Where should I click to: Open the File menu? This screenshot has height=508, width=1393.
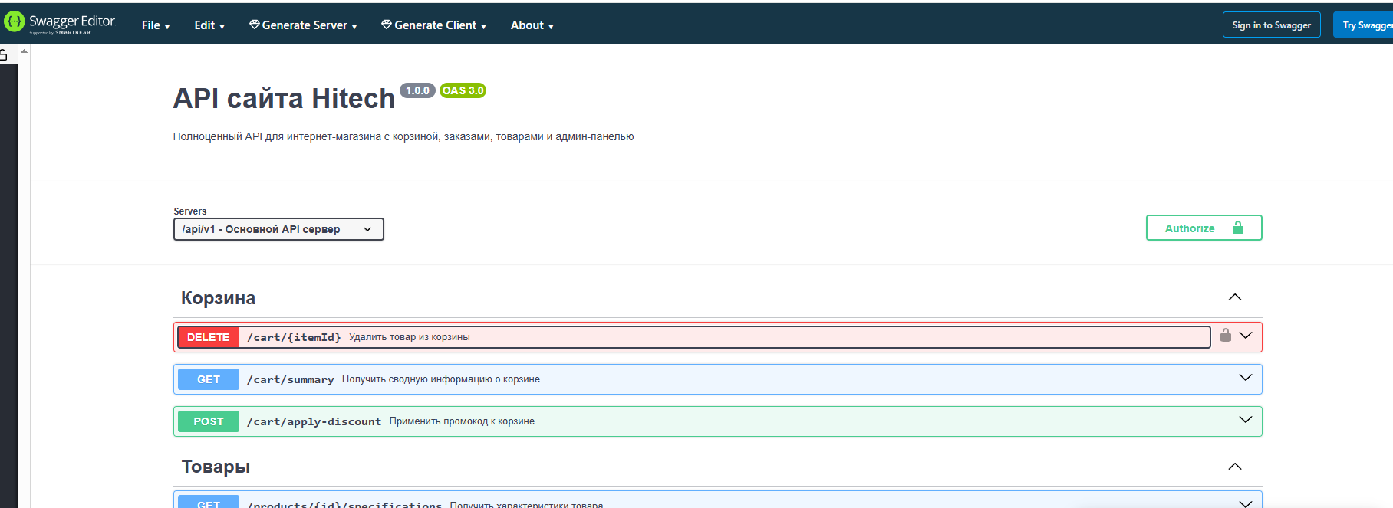click(156, 25)
